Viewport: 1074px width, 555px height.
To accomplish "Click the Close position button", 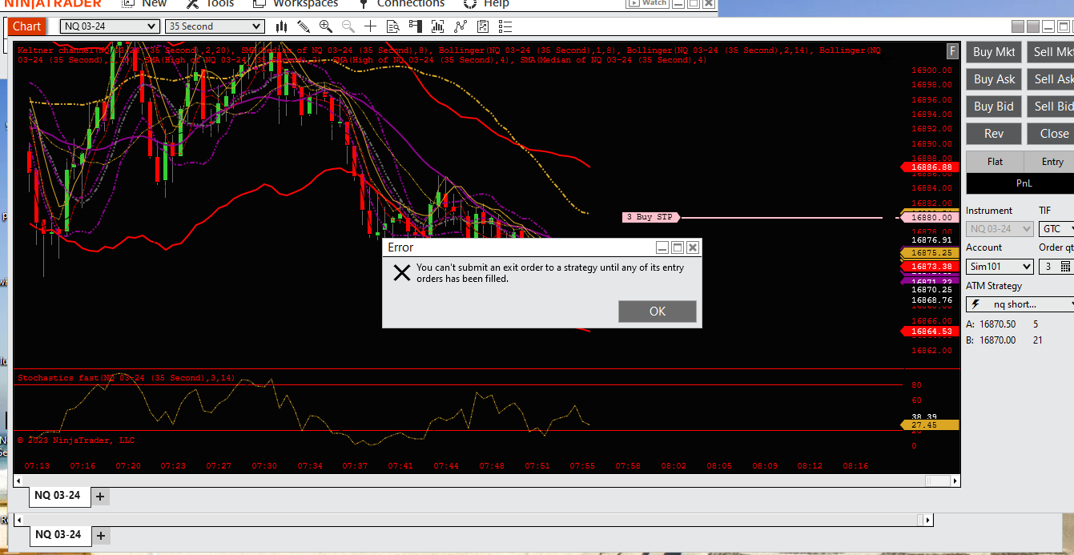I will click(x=1051, y=134).
